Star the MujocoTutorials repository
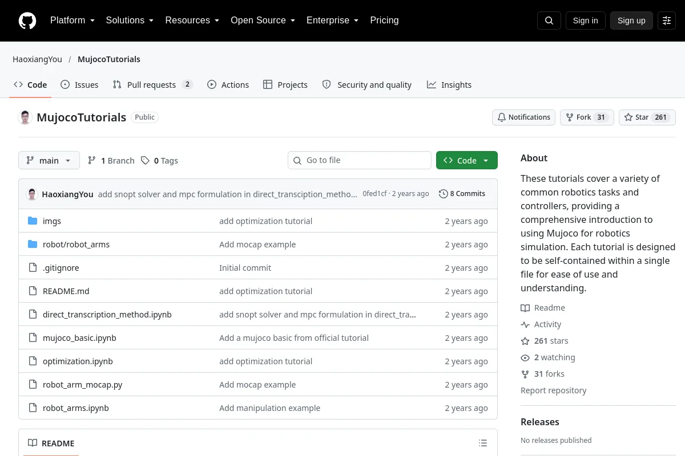 647,117
